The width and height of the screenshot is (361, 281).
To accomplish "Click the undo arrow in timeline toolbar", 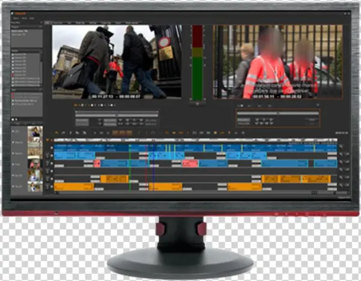I will (57, 133).
